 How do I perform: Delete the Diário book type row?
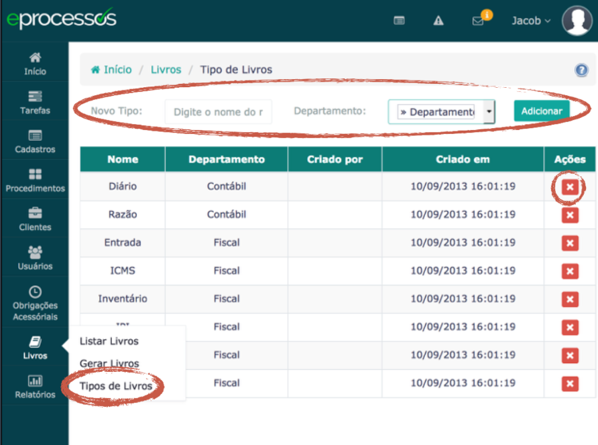570,187
